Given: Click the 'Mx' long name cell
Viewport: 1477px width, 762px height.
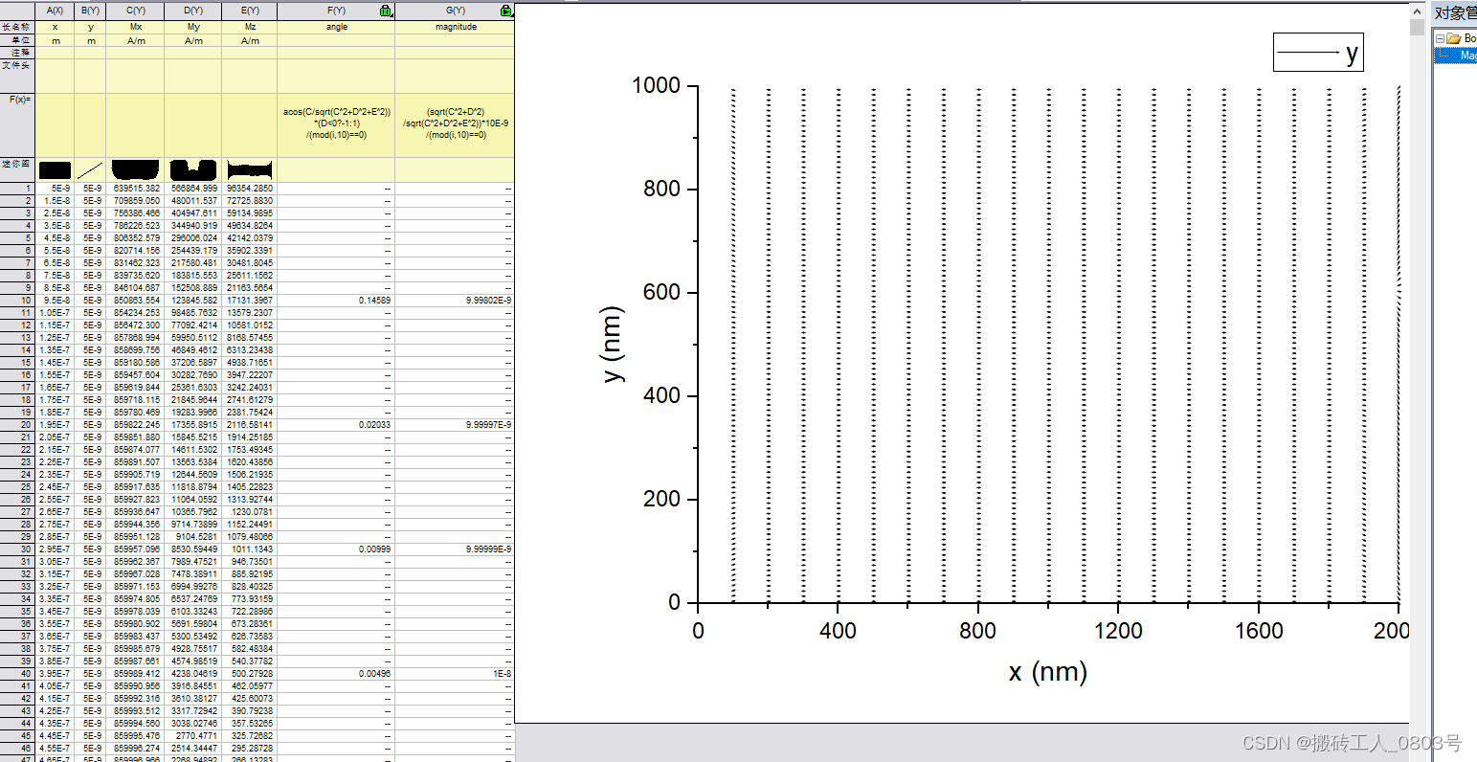Looking at the screenshot, I should [135, 28].
